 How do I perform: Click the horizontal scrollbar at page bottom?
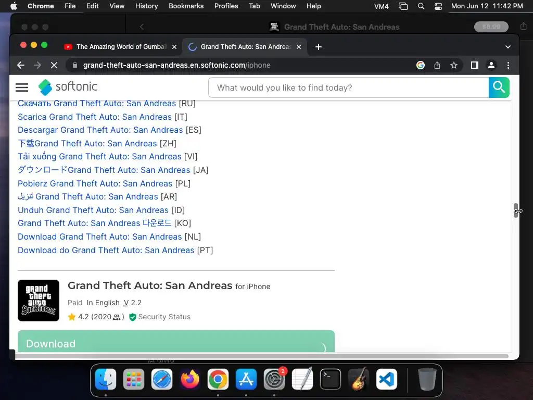(262, 356)
